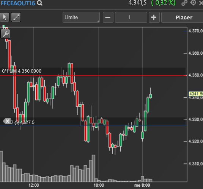Click the 18:00 time axis label
203x189 pixels.
pyautogui.click(x=99, y=185)
